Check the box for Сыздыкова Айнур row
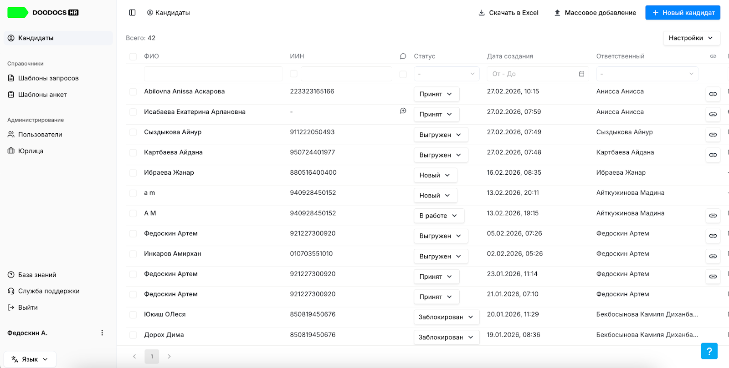The width and height of the screenshot is (729, 368). tap(133, 132)
